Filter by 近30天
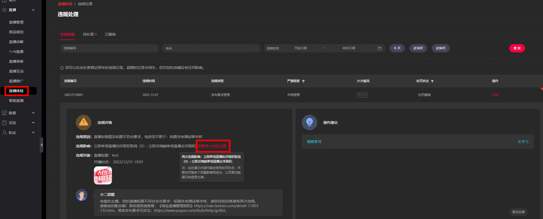This screenshot has height=219, width=543. (x=418, y=48)
